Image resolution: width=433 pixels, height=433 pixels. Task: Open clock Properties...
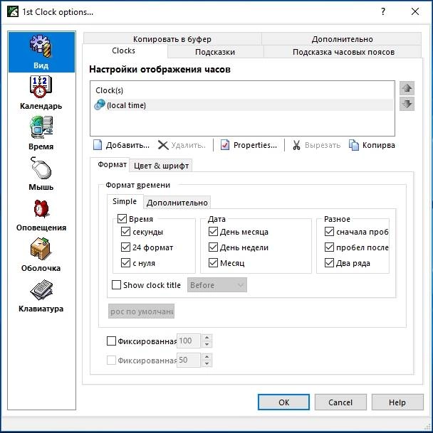coord(249,145)
